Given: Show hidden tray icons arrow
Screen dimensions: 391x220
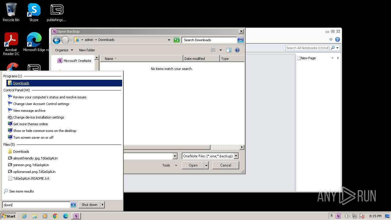Looking at the screenshot, I should tap(331, 216).
